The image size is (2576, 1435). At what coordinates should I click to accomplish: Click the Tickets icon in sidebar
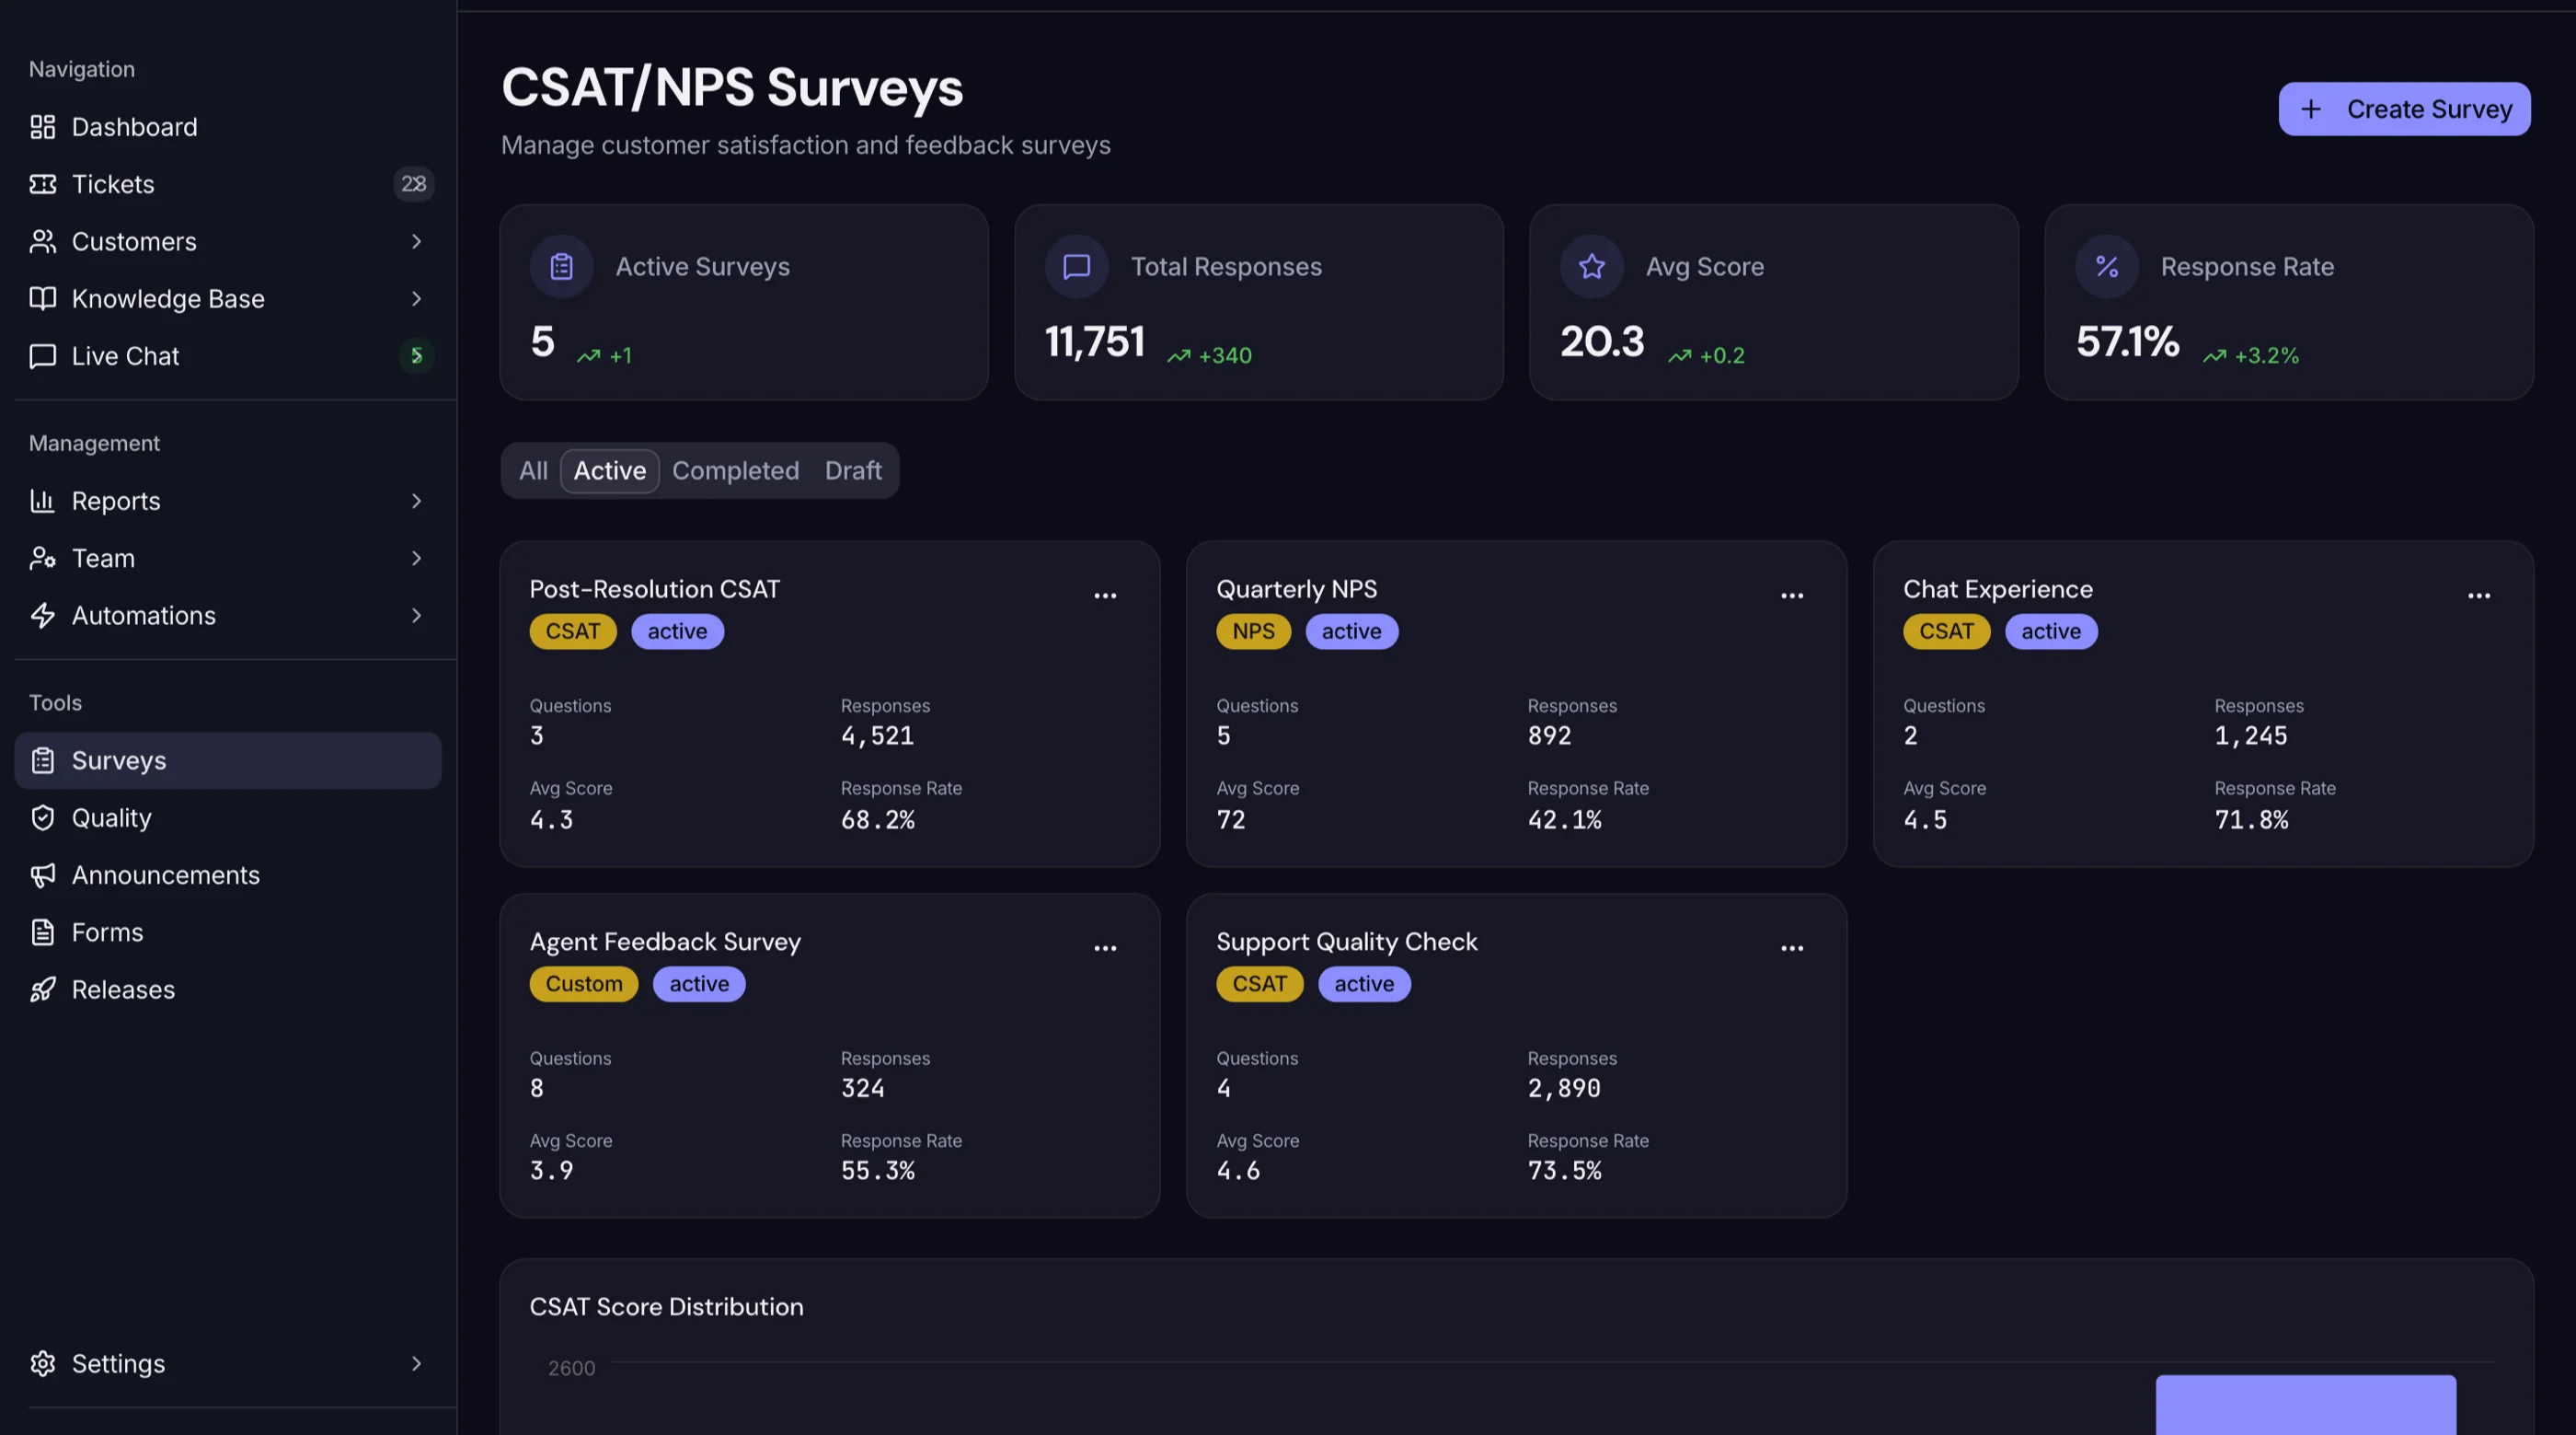(42, 184)
